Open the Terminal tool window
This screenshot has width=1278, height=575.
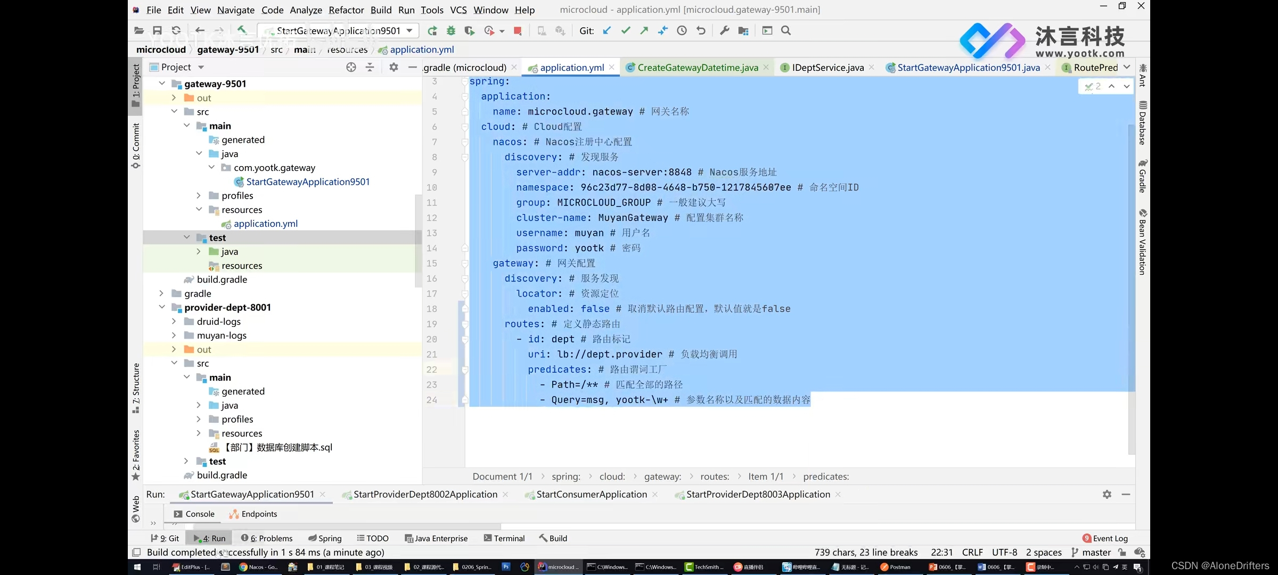[x=504, y=538]
